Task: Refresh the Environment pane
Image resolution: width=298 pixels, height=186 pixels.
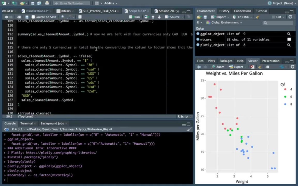Action: coord(291,17)
